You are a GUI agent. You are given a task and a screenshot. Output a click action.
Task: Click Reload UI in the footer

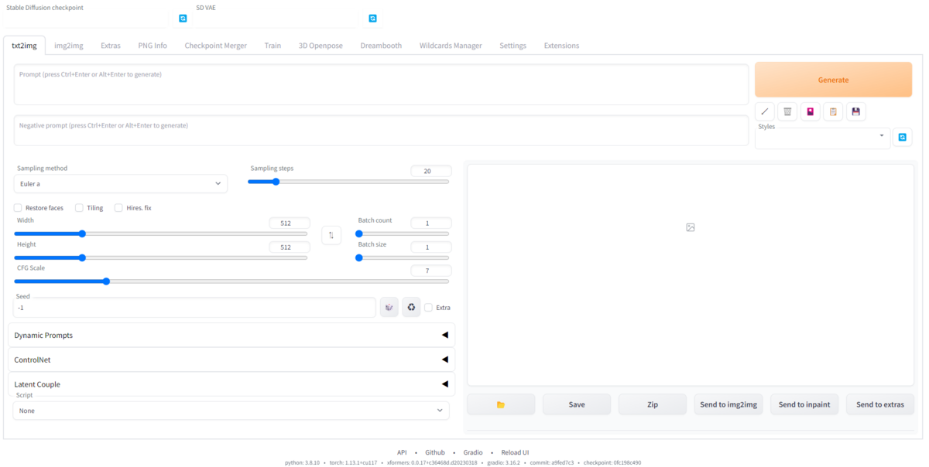coord(515,452)
